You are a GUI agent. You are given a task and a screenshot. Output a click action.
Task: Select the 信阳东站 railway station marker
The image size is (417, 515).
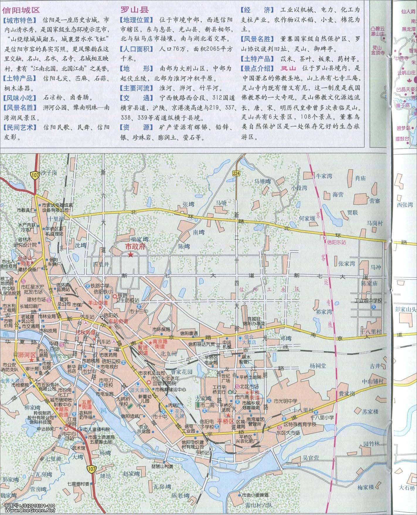(x=324, y=237)
